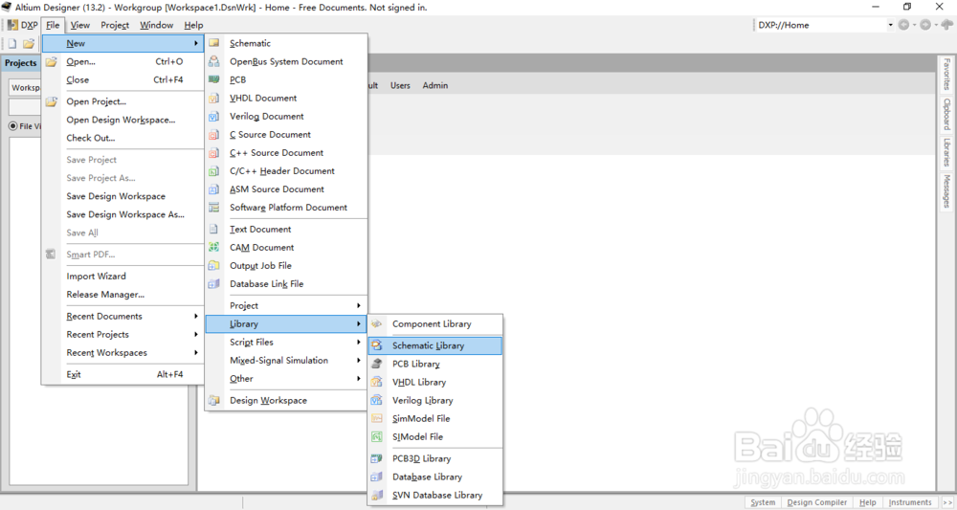Click the ASM Source Document icon
957x510 pixels.
pos(213,189)
